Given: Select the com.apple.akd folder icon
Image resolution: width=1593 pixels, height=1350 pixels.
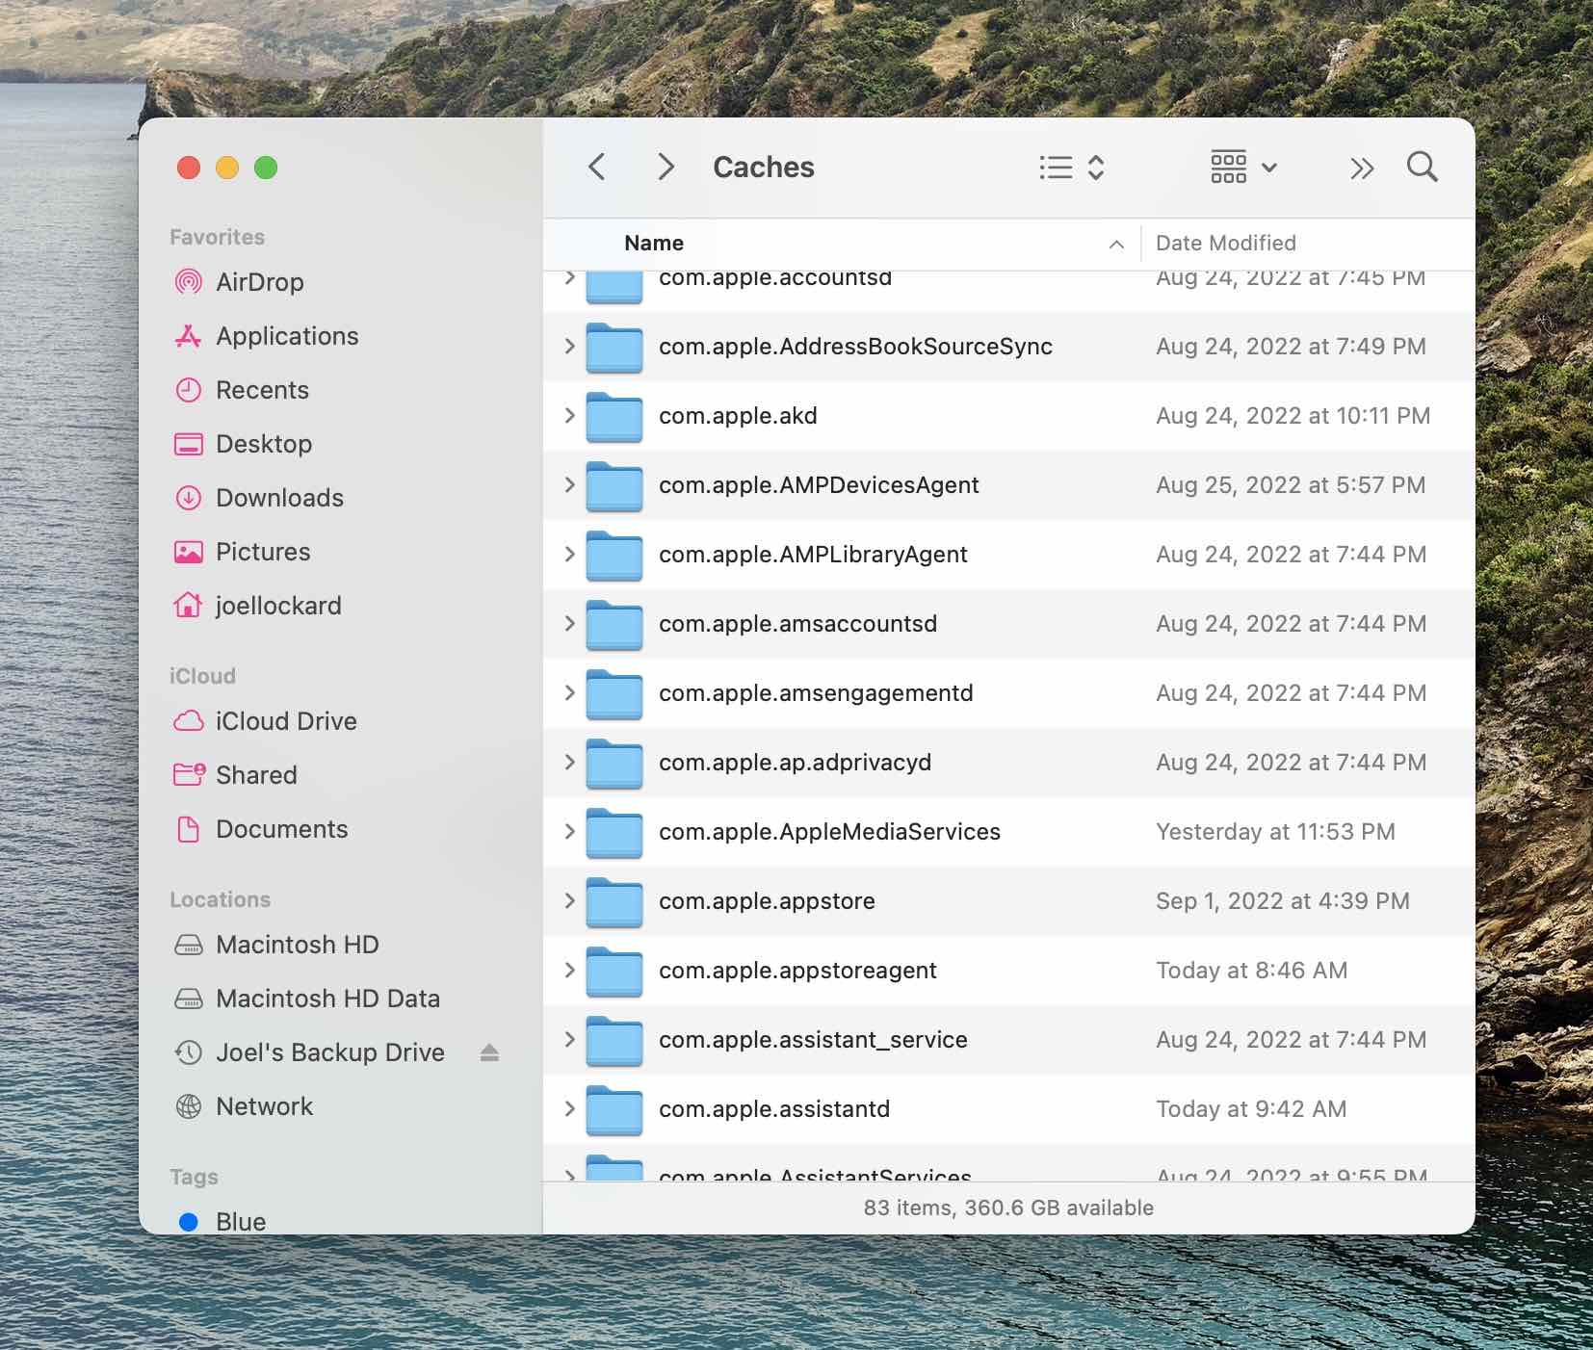Looking at the screenshot, I should [x=614, y=417].
